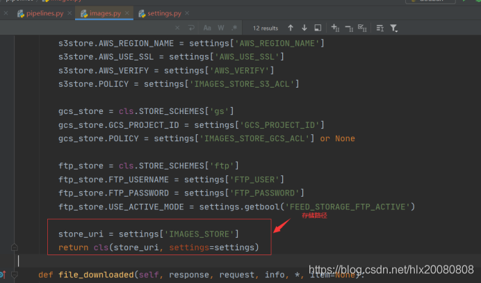The image size is (481, 283).
Task: Click gcs_store variable on the 'gs' line
Action: 81,111
